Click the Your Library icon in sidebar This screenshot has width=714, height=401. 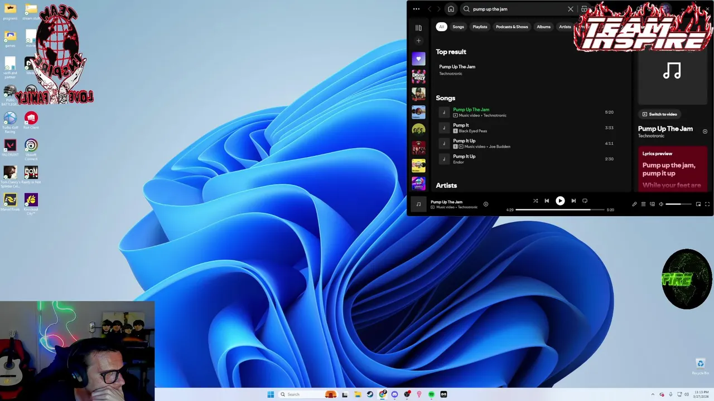pos(418,27)
